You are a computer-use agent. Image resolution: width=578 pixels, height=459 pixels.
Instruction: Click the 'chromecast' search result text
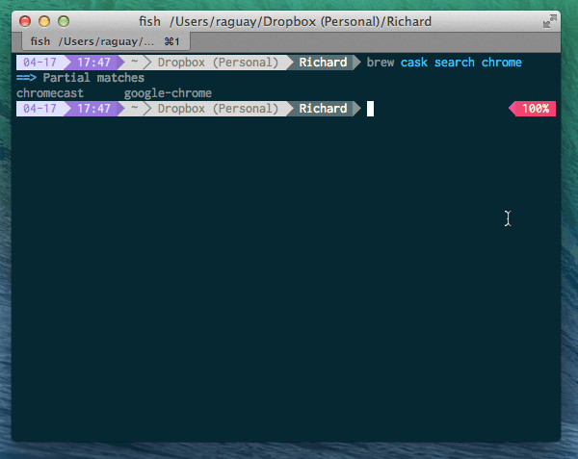point(50,93)
